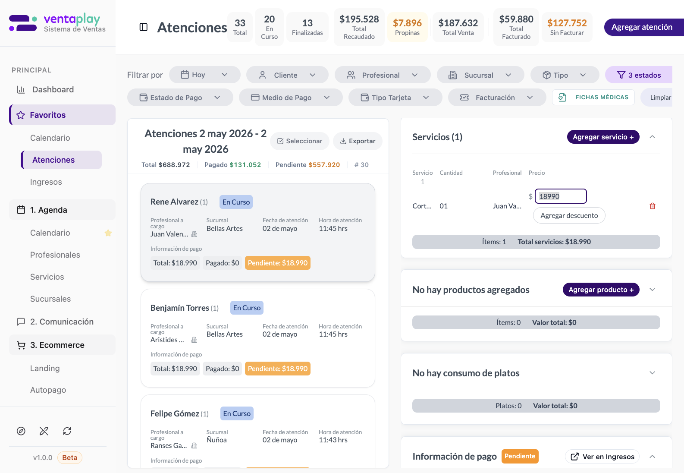
Task: Open the Benjamín Torres attention card
Action: (x=258, y=338)
